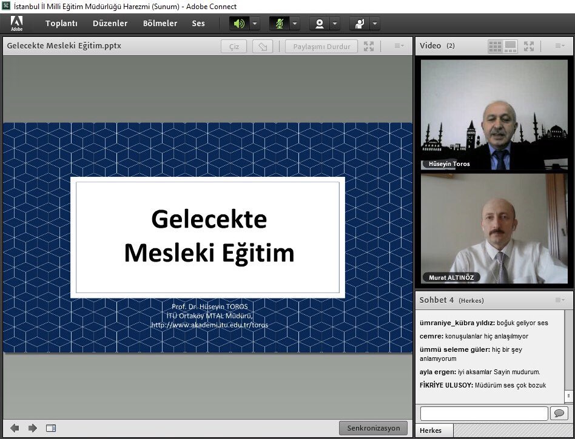Screen dimensions: 575x439
Task: Click the window title bar app icon
Action: pyautogui.click(x=6, y=6)
